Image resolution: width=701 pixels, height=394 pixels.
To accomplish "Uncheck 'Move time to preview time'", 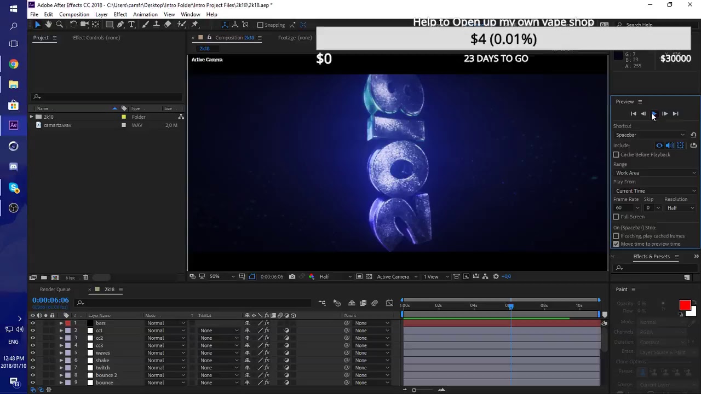I will (x=616, y=244).
